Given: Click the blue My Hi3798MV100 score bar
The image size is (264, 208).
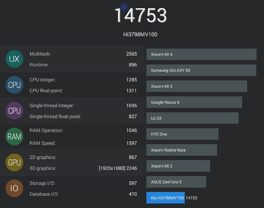Looking at the screenshot, I should [x=165, y=198].
